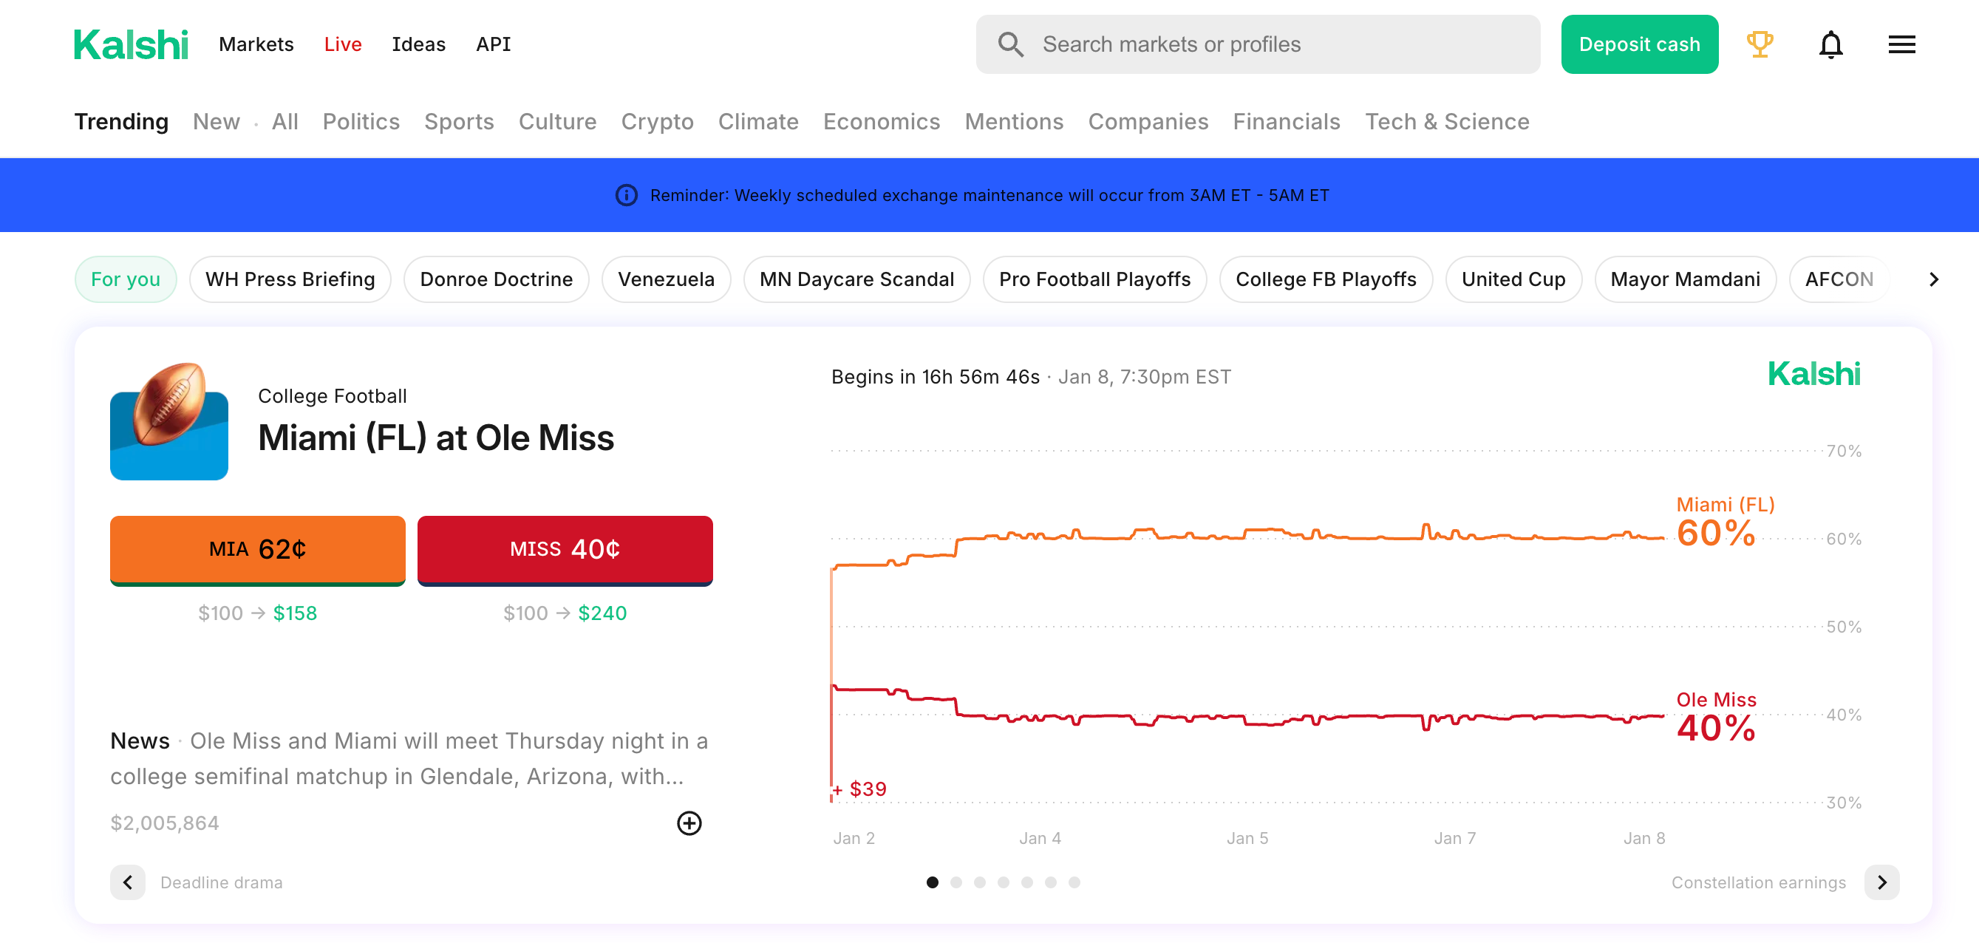Open the hamburger menu

1901,44
